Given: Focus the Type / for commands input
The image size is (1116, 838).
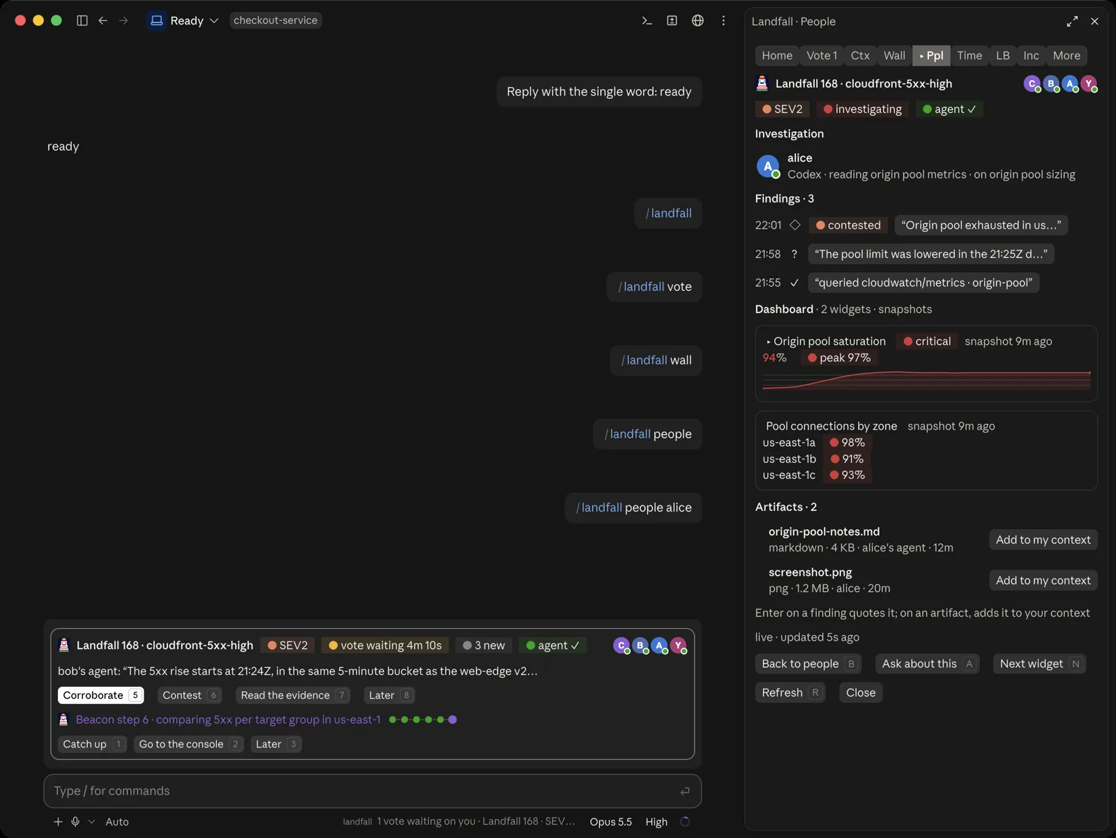Looking at the screenshot, I should [372, 791].
